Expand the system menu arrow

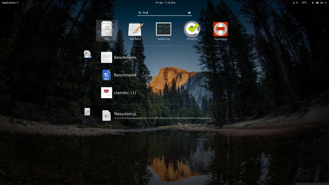325,3
